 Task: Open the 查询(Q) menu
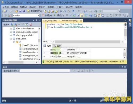33,7
